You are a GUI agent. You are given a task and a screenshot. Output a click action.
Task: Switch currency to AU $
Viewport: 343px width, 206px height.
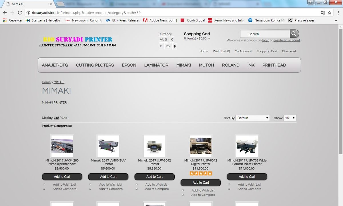(163, 39)
